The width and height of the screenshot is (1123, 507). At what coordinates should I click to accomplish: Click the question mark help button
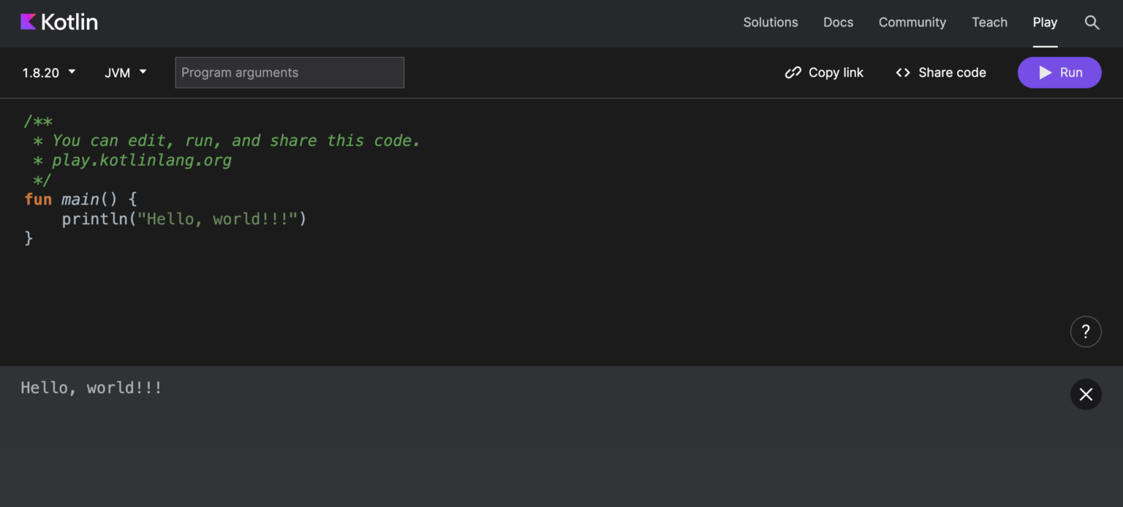(1085, 332)
